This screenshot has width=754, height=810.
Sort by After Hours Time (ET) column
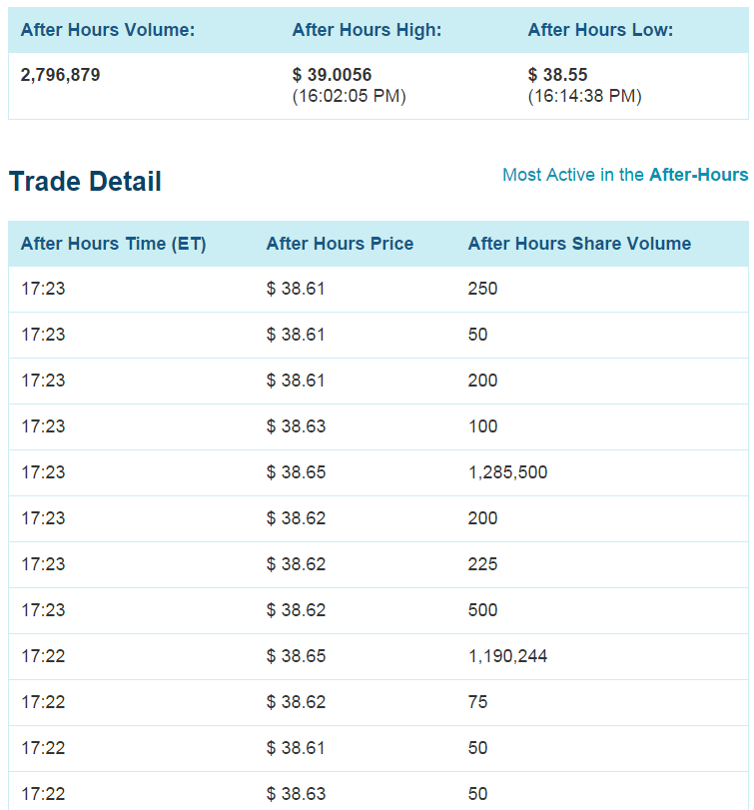pyautogui.click(x=113, y=244)
